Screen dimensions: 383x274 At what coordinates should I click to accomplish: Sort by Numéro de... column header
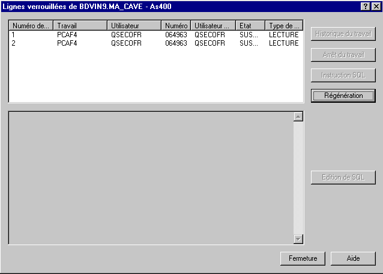(x=31, y=25)
